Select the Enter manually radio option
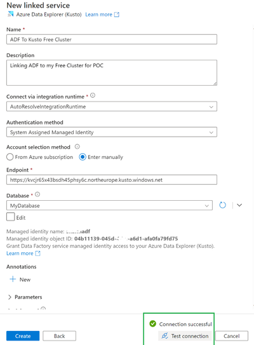This screenshot has height=345, width=254. point(83,157)
